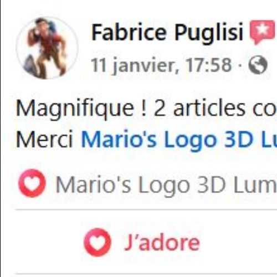Click the Fabrice Puglisi author name
Screen dimensions: 277x277
[167, 33]
